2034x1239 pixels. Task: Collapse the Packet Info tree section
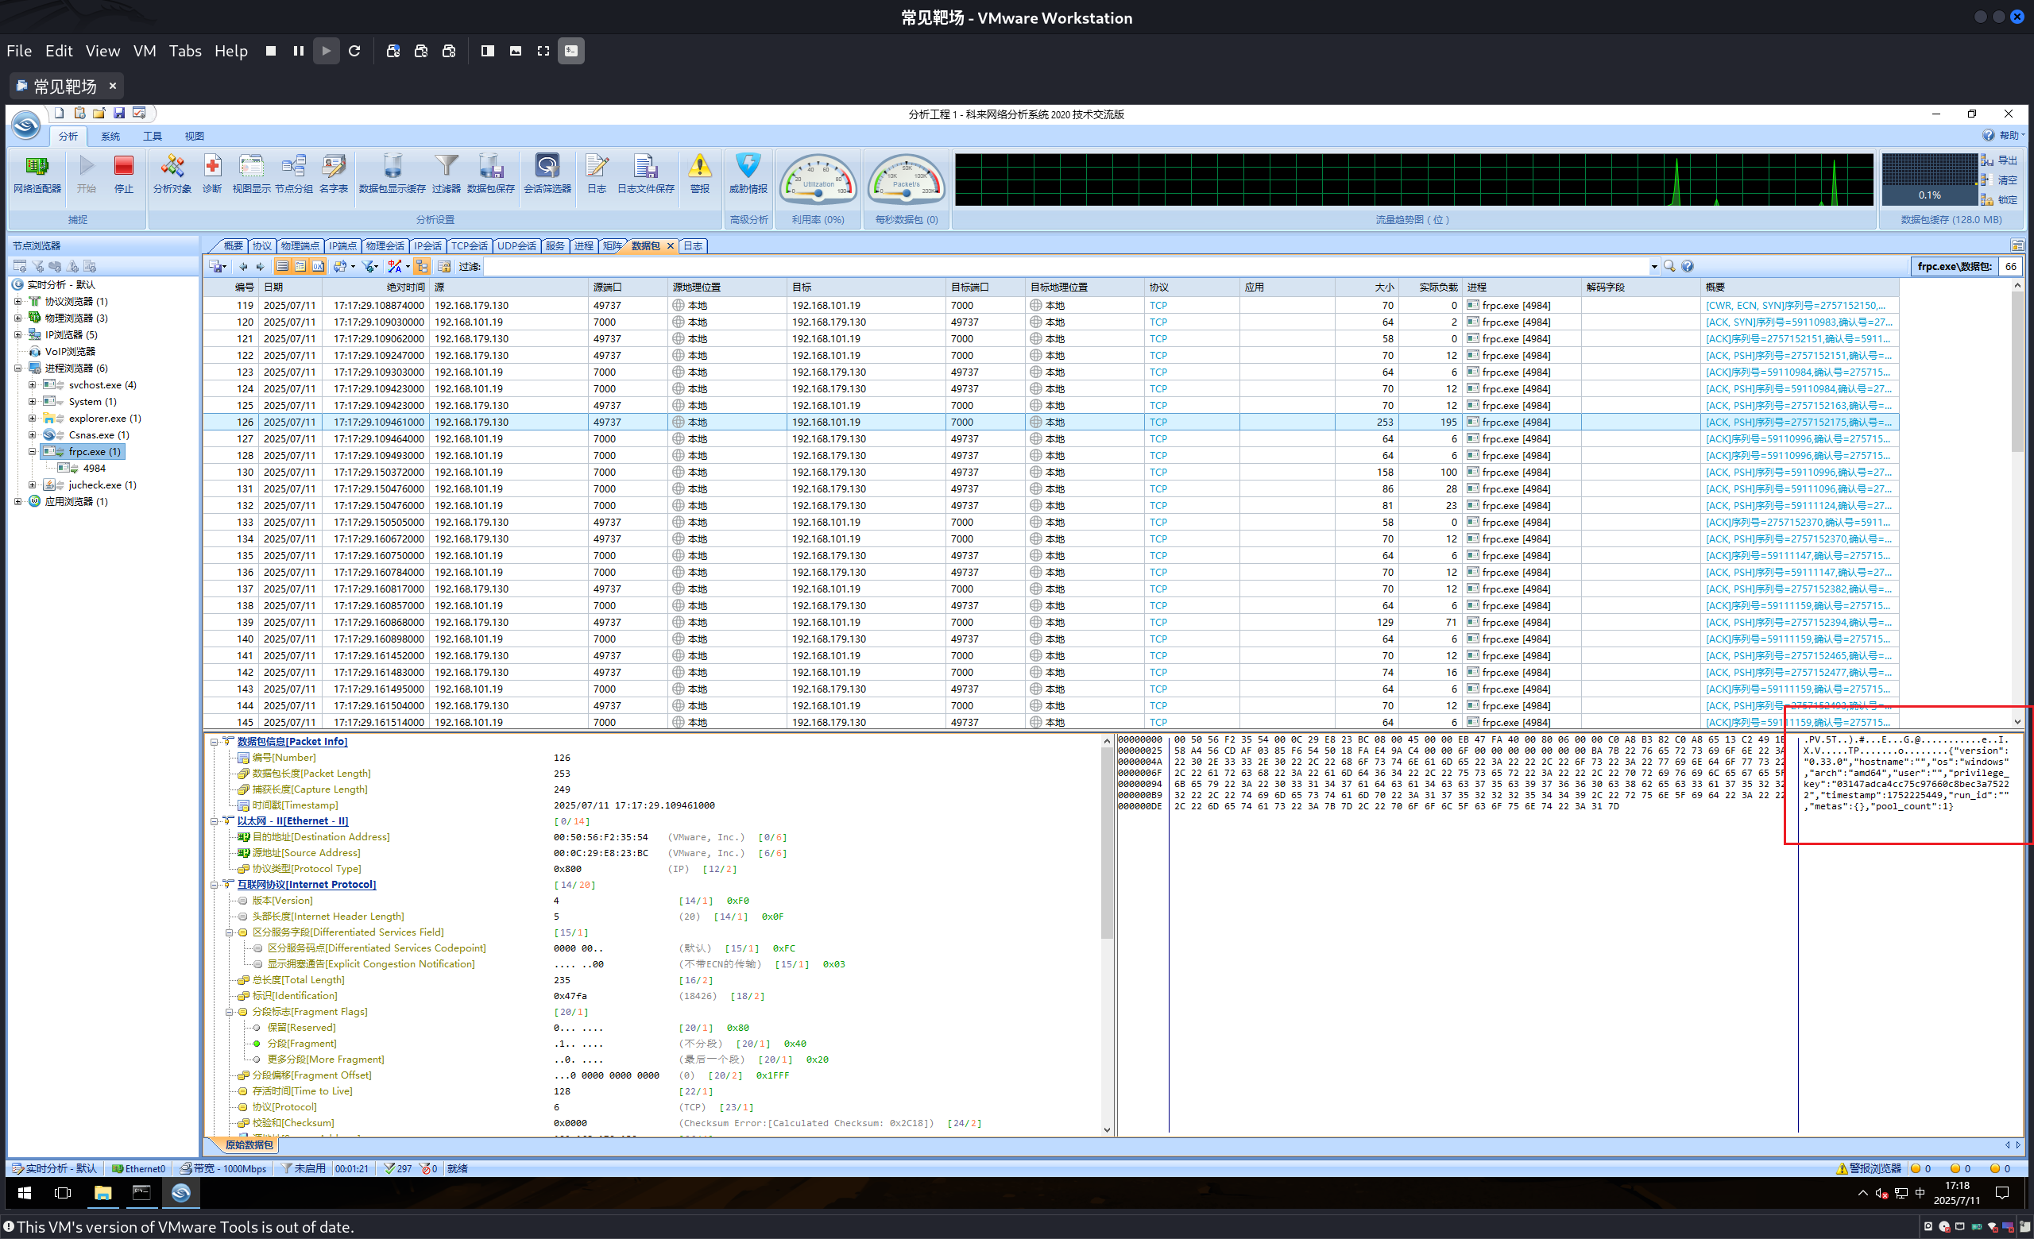(215, 742)
